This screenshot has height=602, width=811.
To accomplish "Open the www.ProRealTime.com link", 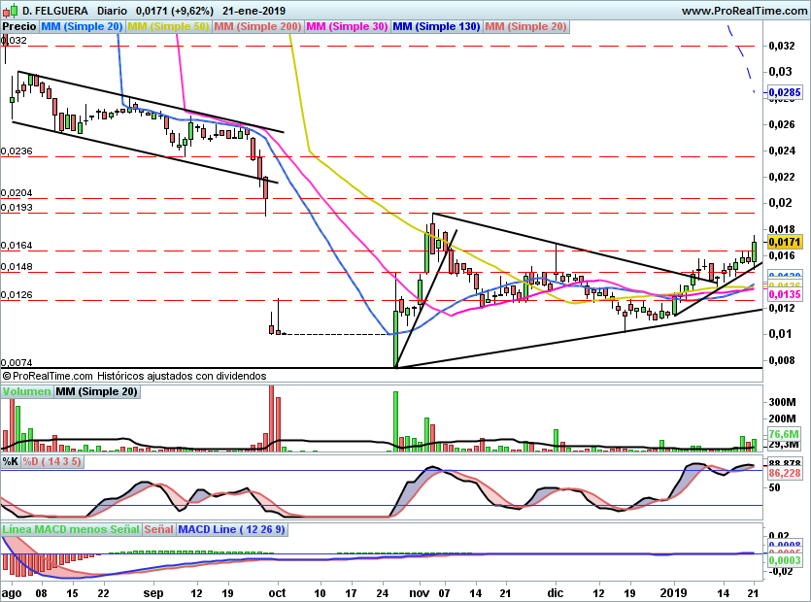I will point(744,10).
